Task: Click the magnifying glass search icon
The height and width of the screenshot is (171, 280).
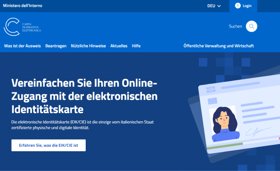Action: 251,26
